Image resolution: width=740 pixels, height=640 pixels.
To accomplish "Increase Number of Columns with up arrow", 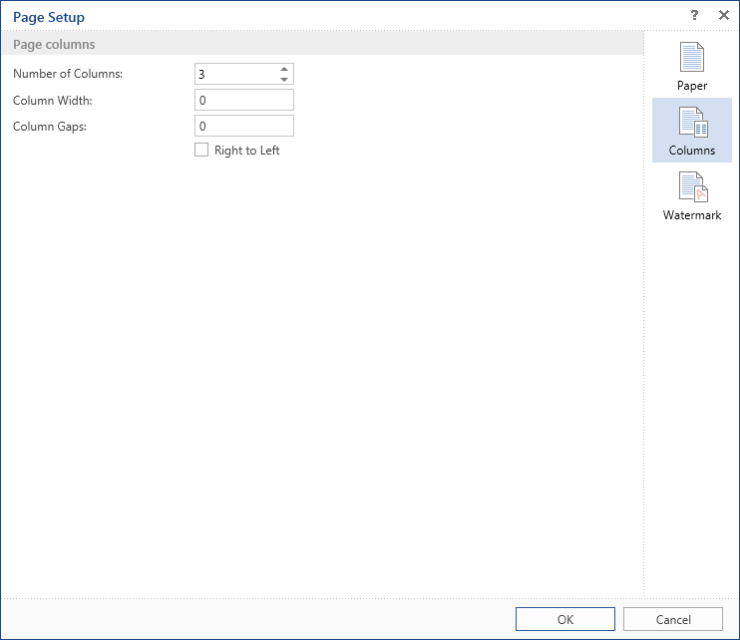I will tap(284, 69).
